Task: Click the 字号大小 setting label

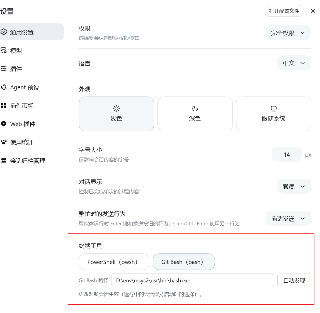Action: pos(90,150)
